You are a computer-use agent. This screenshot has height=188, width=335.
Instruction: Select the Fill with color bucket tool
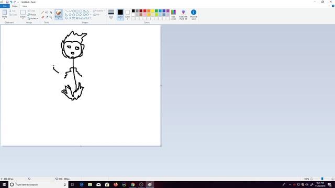pos(47,13)
